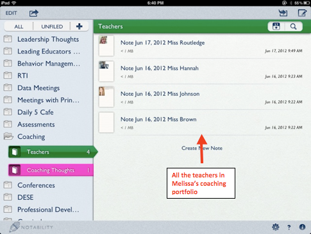
Task: Open the Miss Hannah note
Action: pos(201,71)
